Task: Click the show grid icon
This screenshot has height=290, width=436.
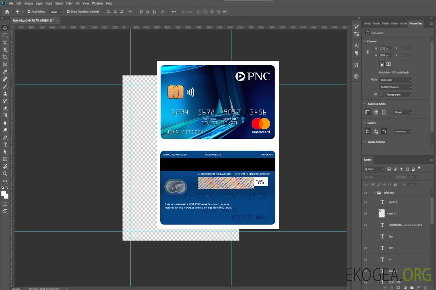Action: pos(376,112)
